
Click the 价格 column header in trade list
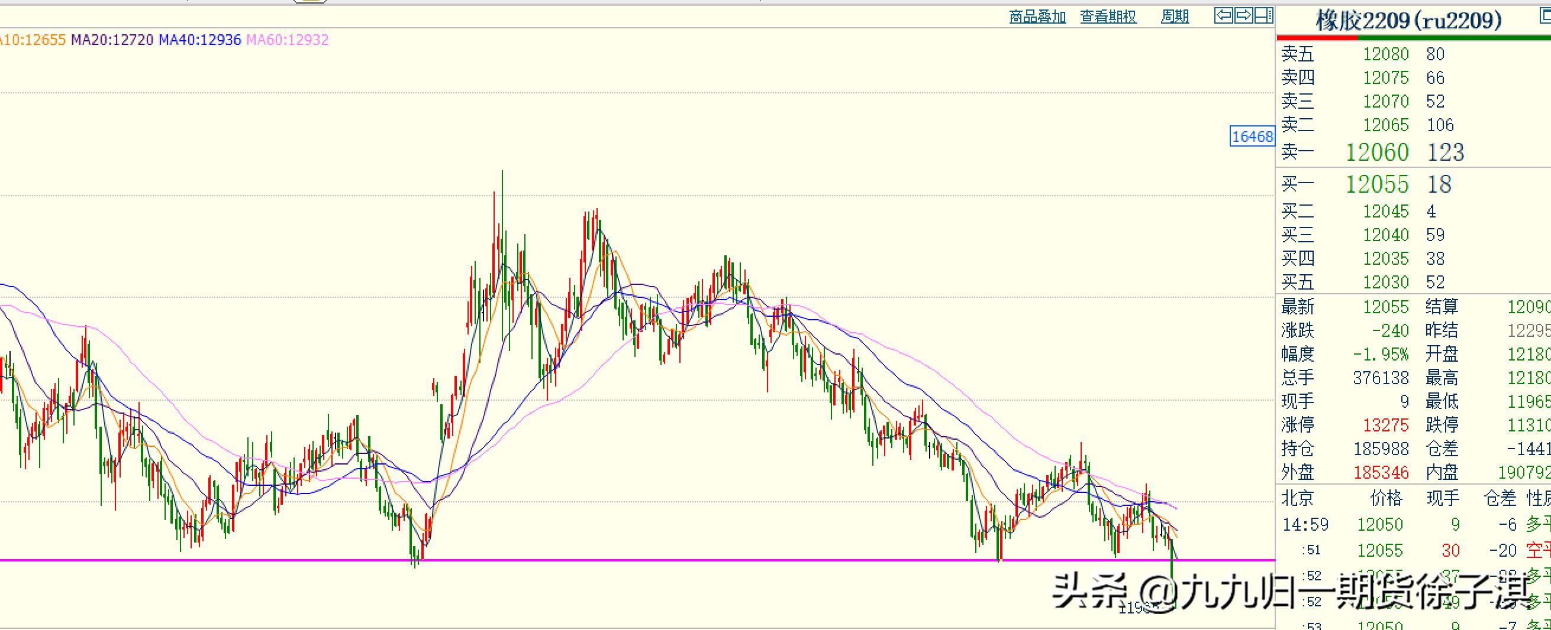1386,498
